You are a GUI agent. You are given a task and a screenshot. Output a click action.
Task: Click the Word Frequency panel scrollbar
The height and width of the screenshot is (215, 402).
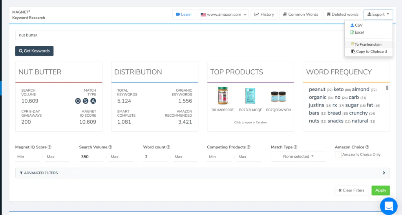click(387, 88)
